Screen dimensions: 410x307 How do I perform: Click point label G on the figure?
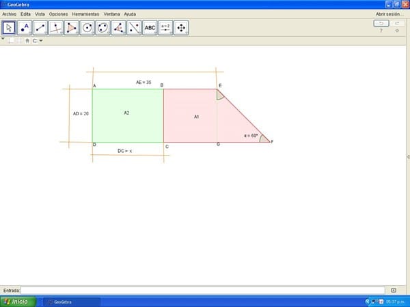tap(218, 145)
